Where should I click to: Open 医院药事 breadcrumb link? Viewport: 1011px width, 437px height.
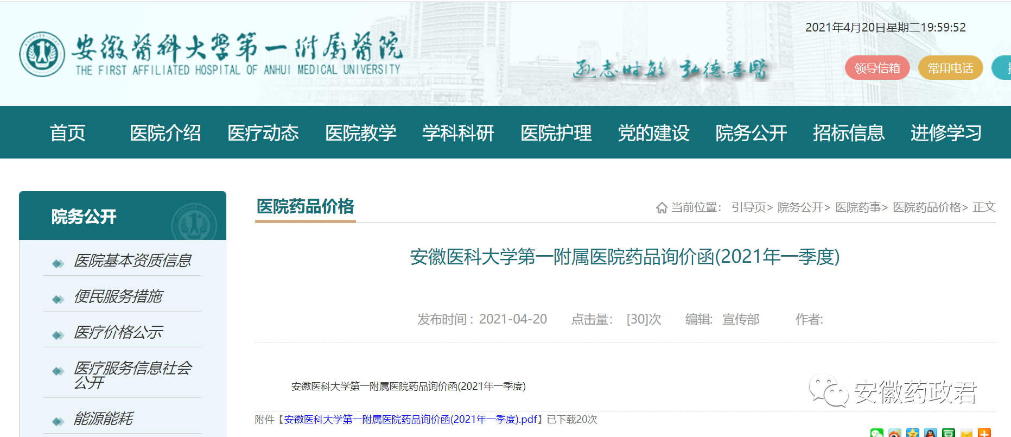[858, 207]
